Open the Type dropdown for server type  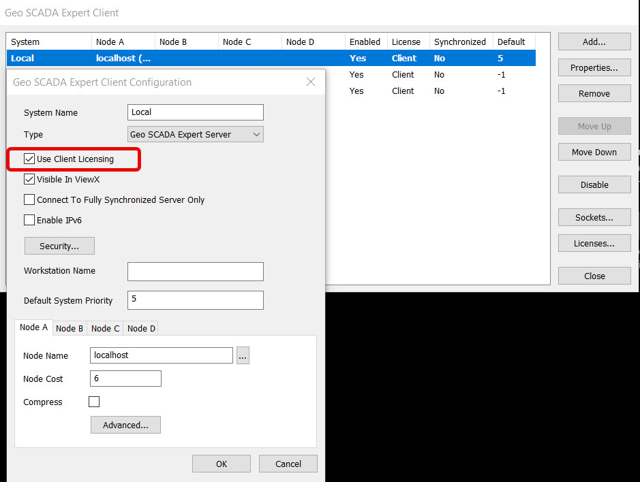[x=196, y=134]
